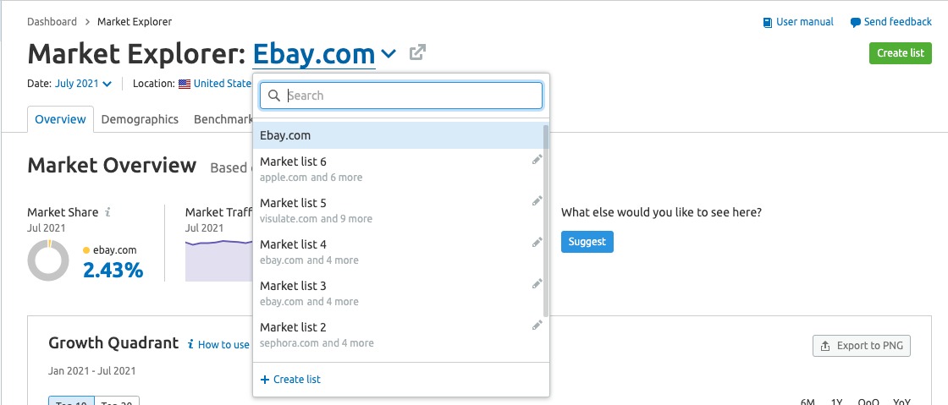Click the Send feedback link
Screen dimensions: 948x405
pos(891,22)
